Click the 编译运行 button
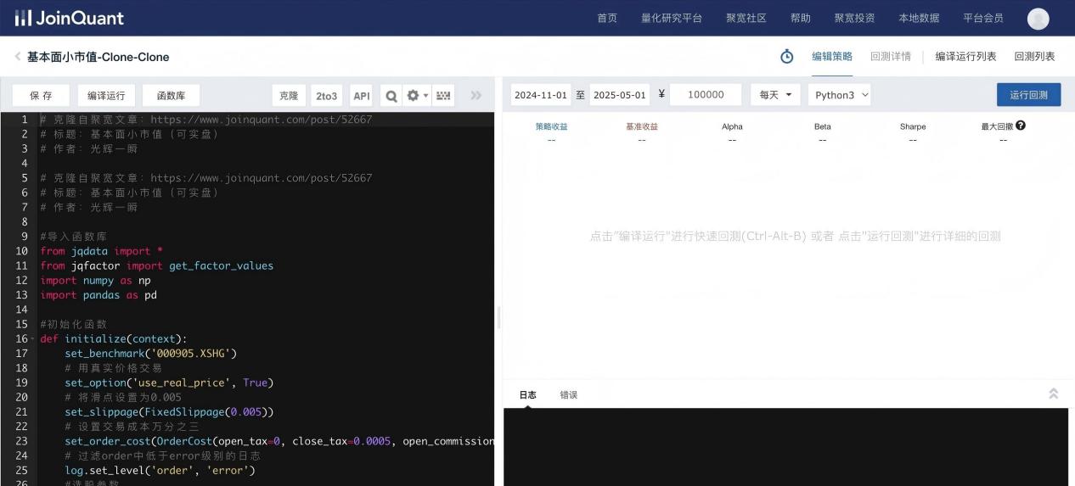 coord(106,96)
